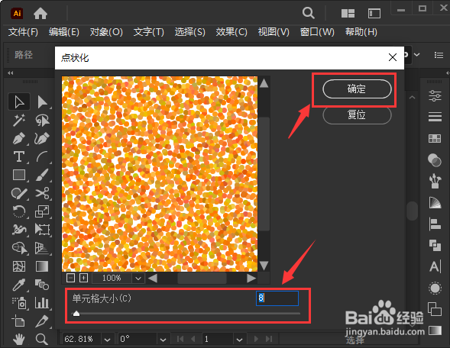The width and height of the screenshot is (450, 348).
Task: Select the Selection tool arrow
Action: coord(19,101)
